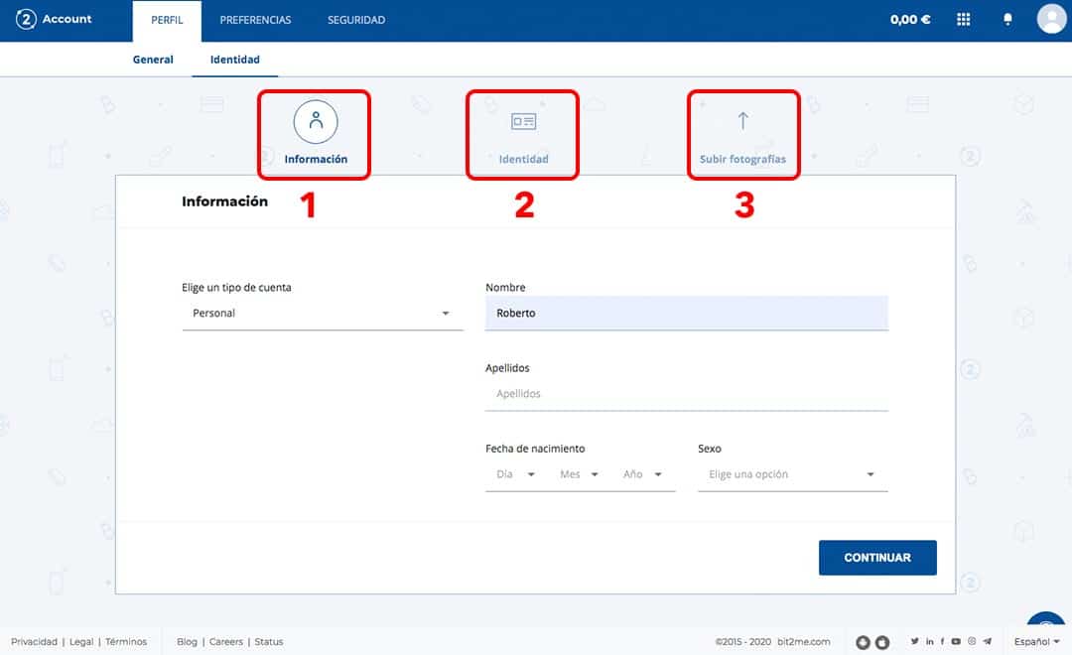
Task: Open the Privacidad footer link
Action: click(34, 641)
